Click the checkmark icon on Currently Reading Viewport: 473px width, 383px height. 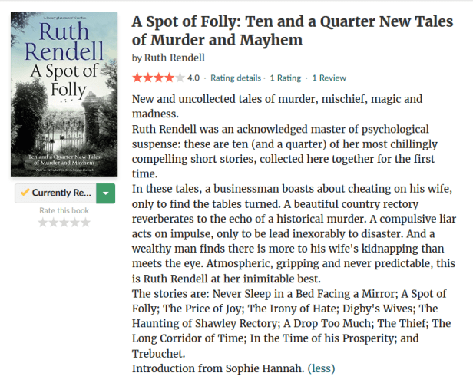(25, 193)
